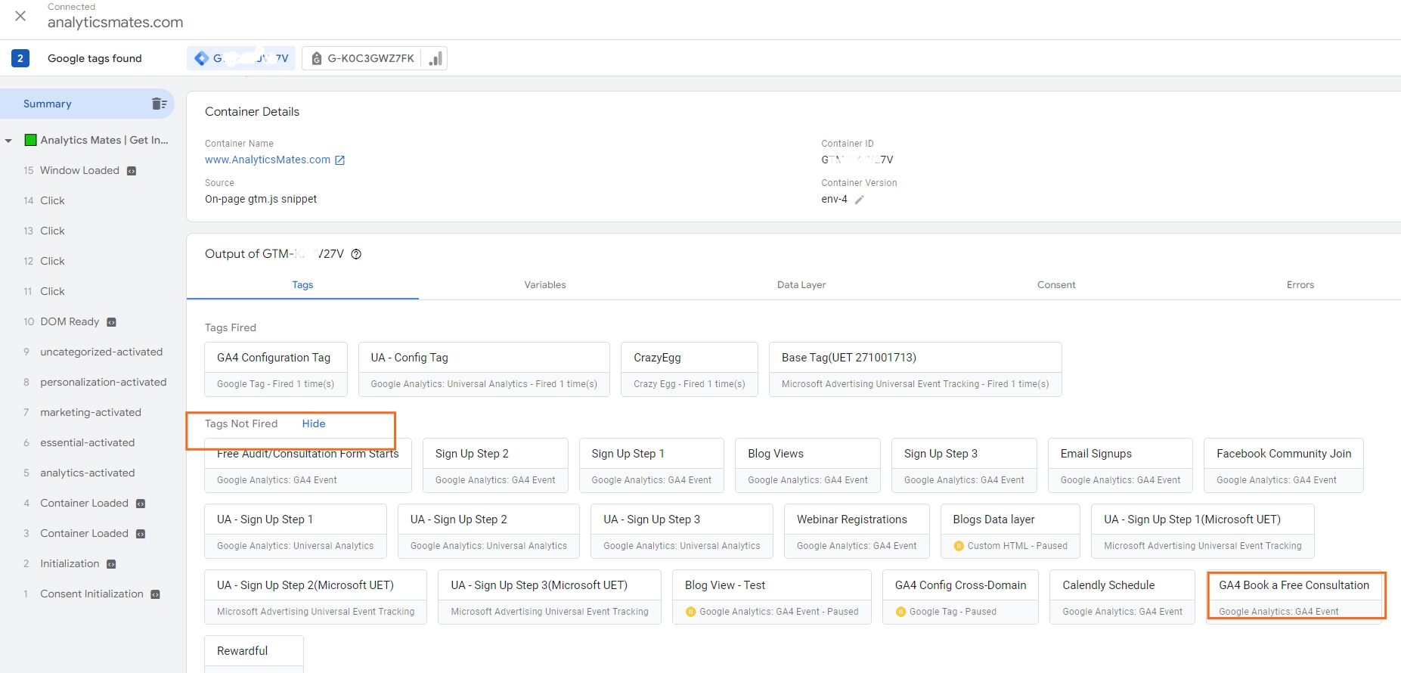The height and width of the screenshot is (673, 1401).
Task: Hide the Tags Not Fired section
Action: click(x=314, y=423)
